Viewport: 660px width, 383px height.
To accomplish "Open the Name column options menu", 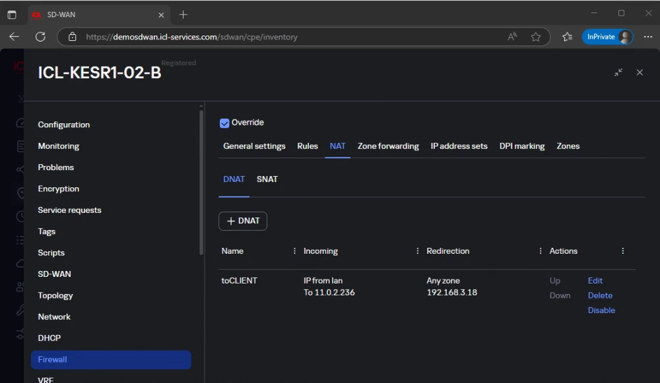I will click(294, 250).
